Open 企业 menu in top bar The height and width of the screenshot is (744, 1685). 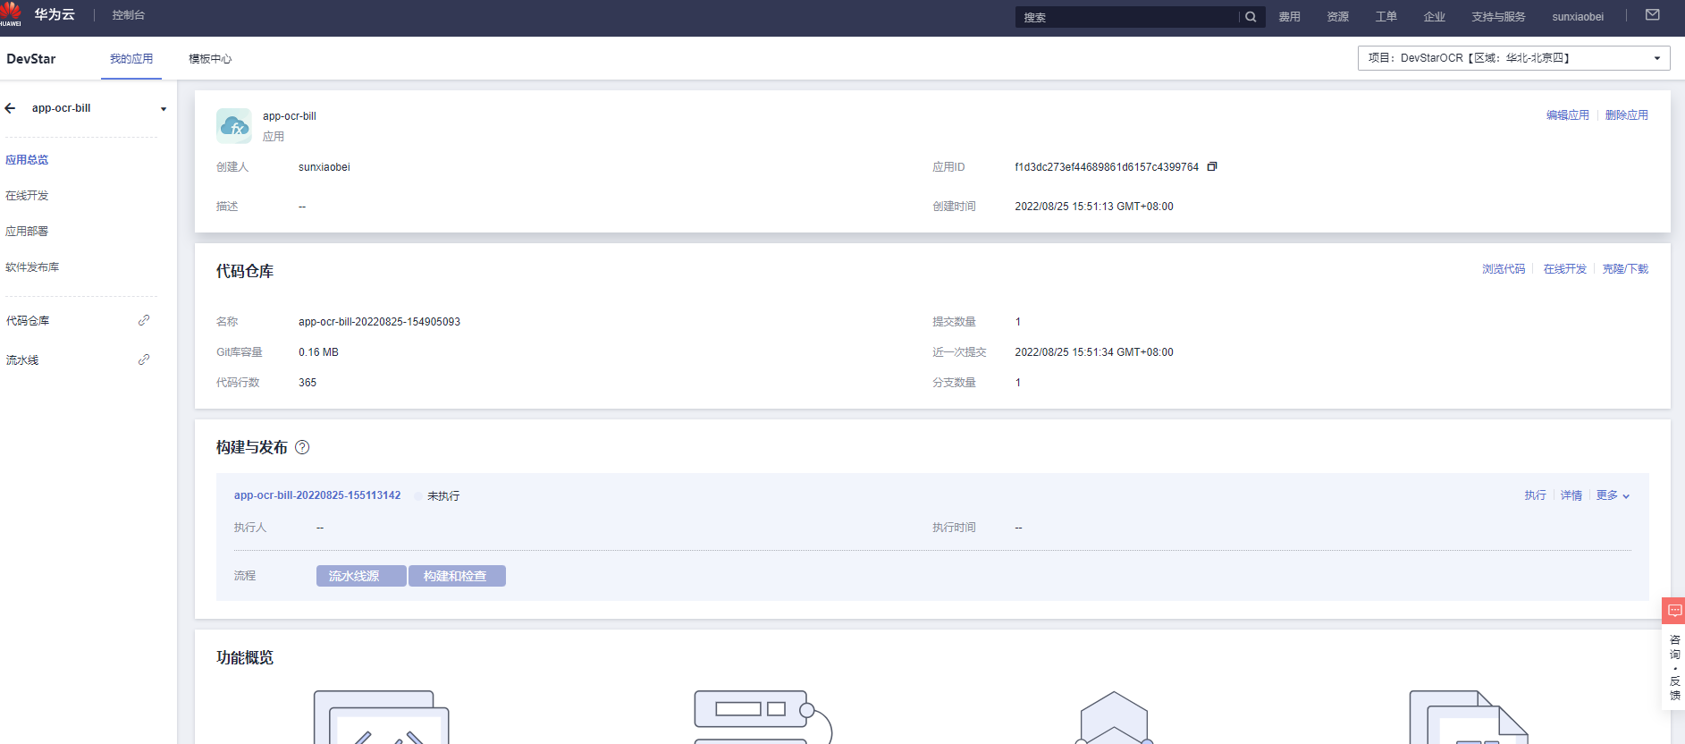(x=1434, y=17)
